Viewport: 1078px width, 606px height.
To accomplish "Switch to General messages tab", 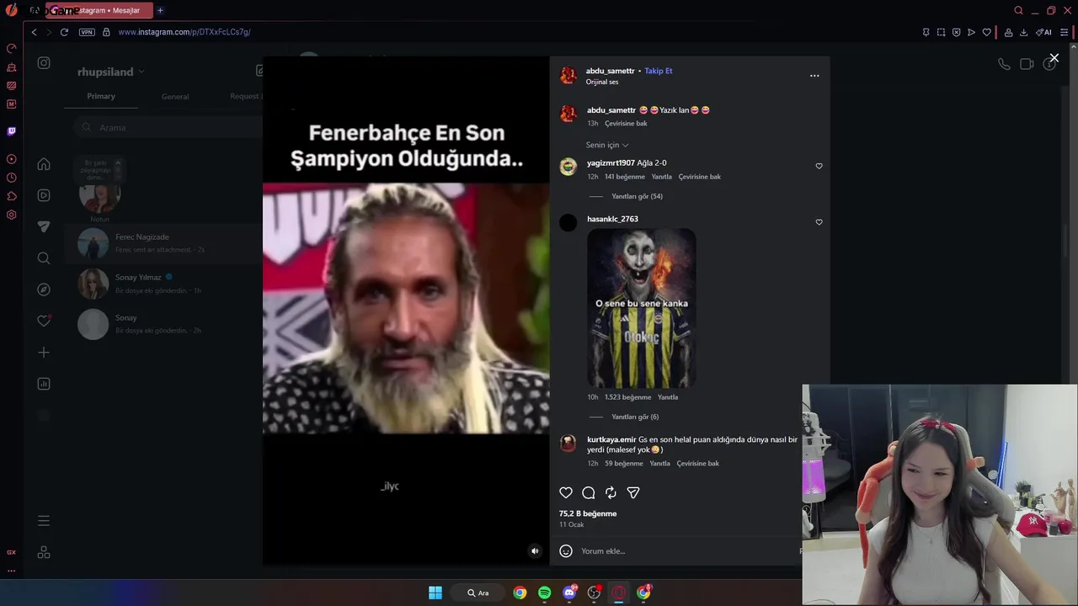I will [x=175, y=97].
